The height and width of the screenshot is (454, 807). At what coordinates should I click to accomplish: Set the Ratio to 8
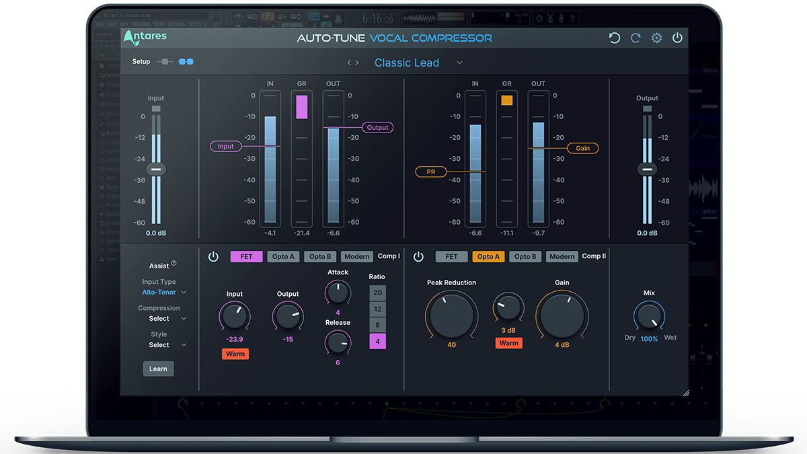tap(377, 324)
